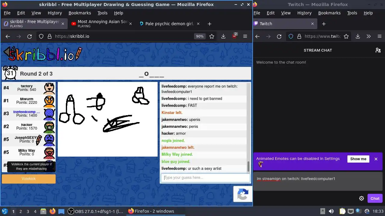The width and height of the screenshot is (385, 216).
Task: Click the padlock icon beside skribbl.io URL
Action: (x=50, y=36)
